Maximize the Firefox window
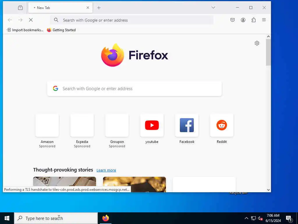 (x=251, y=7)
